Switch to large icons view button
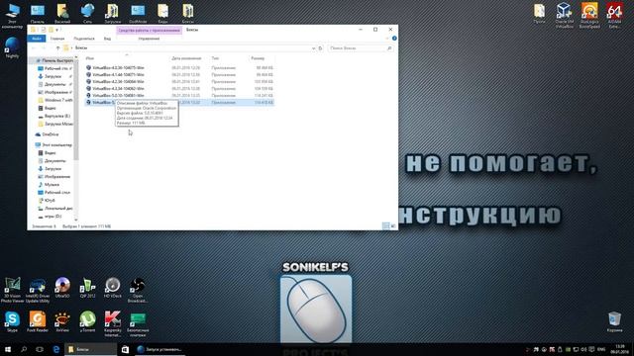This screenshot has width=634, height=356. (393, 226)
